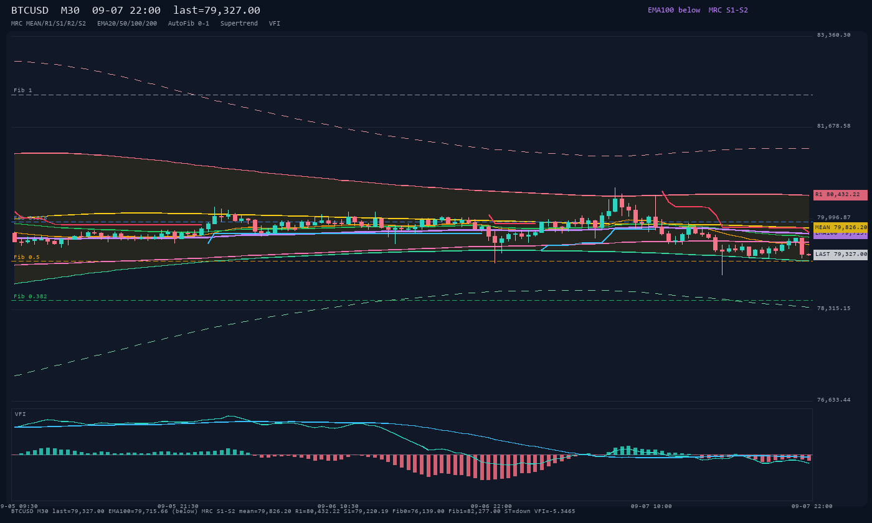Image resolution: width=872 pixels, height=523 pixels.
Task: Click R1=80,432.22 in the bottom status line
Action: [318, 511]
